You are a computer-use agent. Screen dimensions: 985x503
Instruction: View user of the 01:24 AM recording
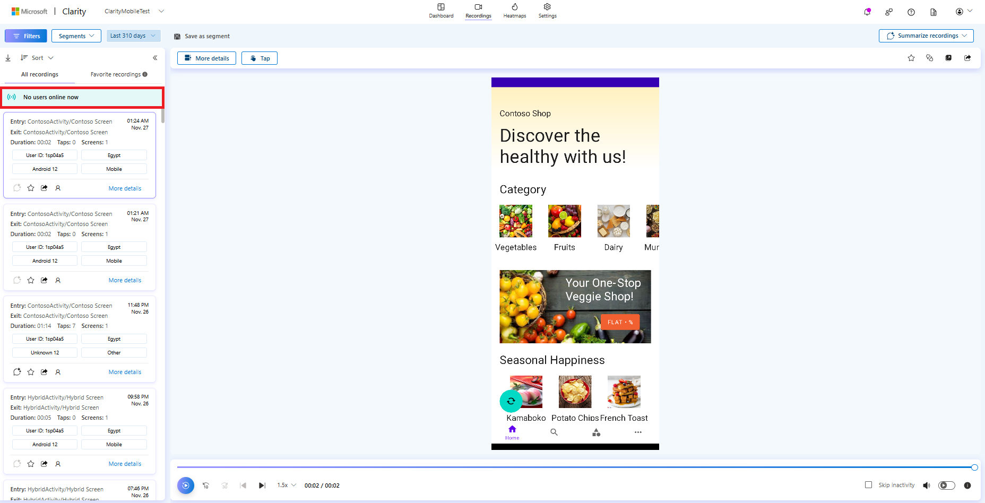(58, 188)
